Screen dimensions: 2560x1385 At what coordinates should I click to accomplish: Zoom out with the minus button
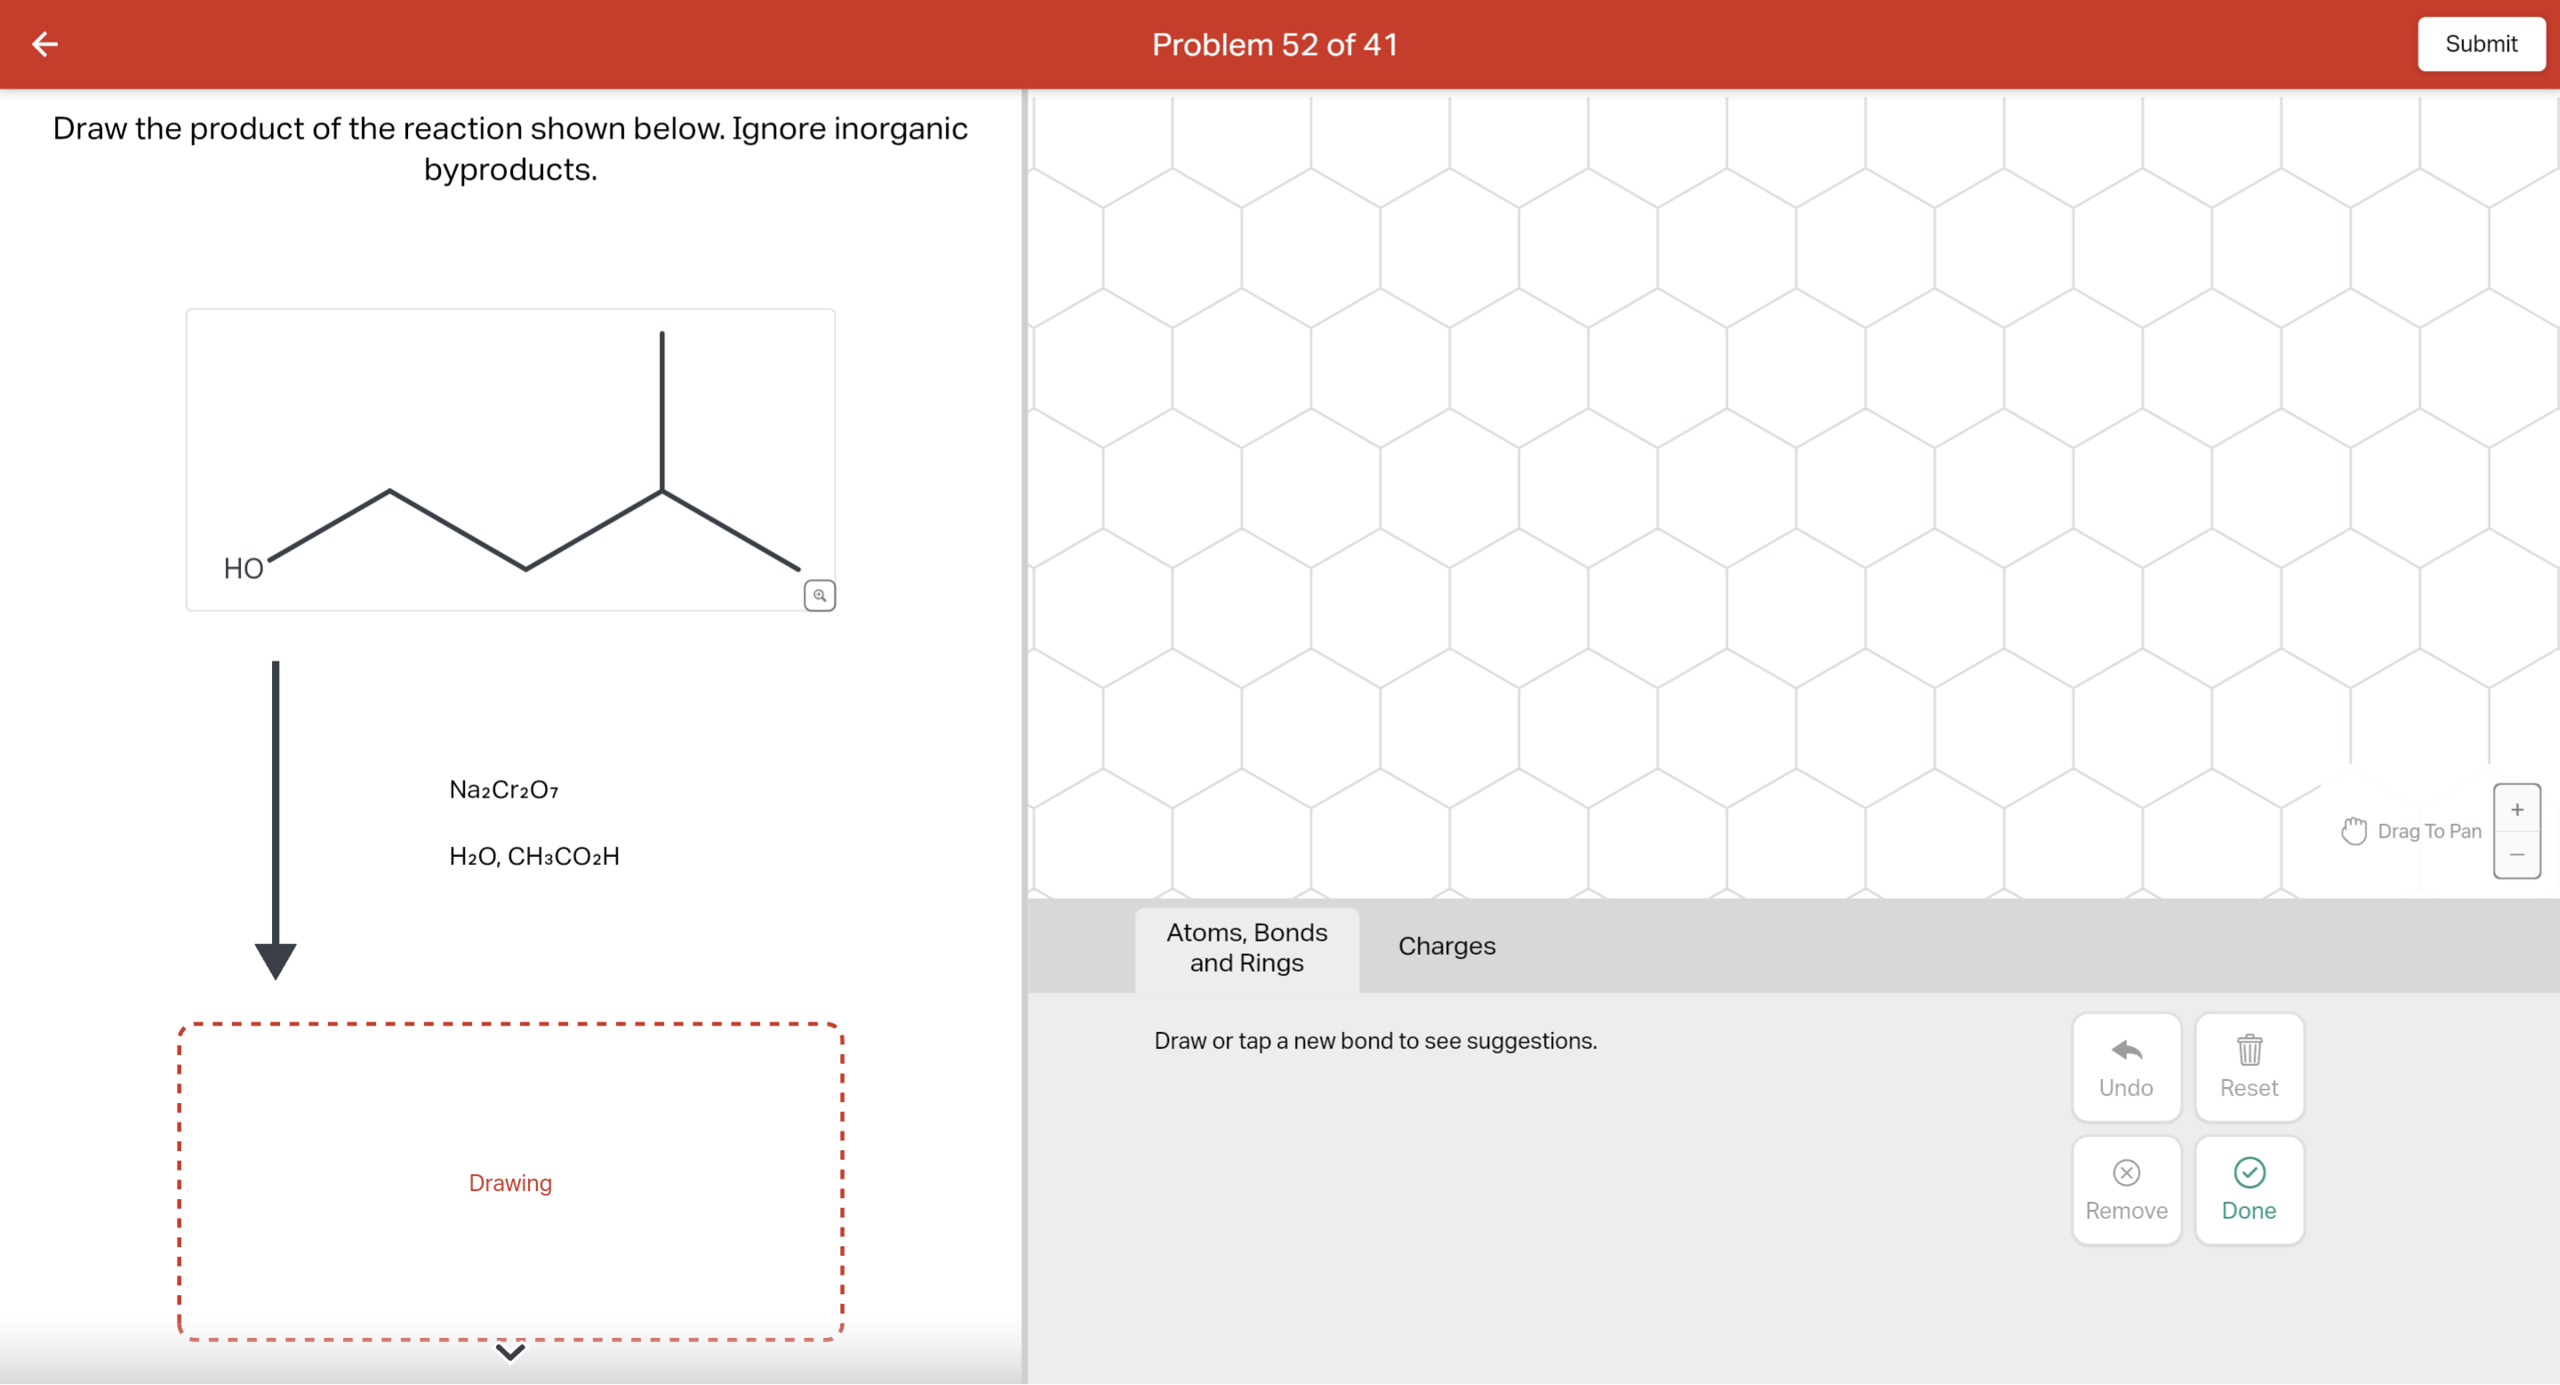(2516, 854)
